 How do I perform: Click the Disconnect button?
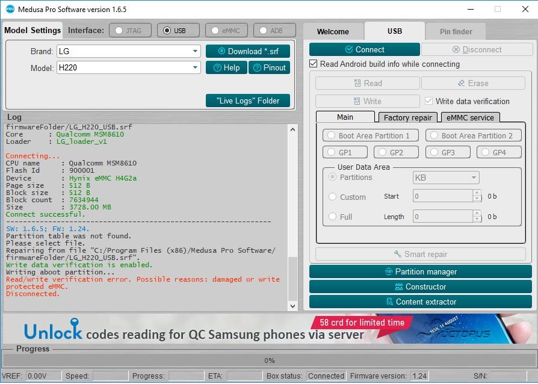pyautogui.click(x=477, y=49)
